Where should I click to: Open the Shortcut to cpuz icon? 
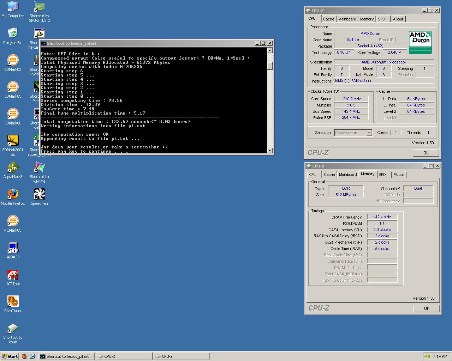coord(13,334)
